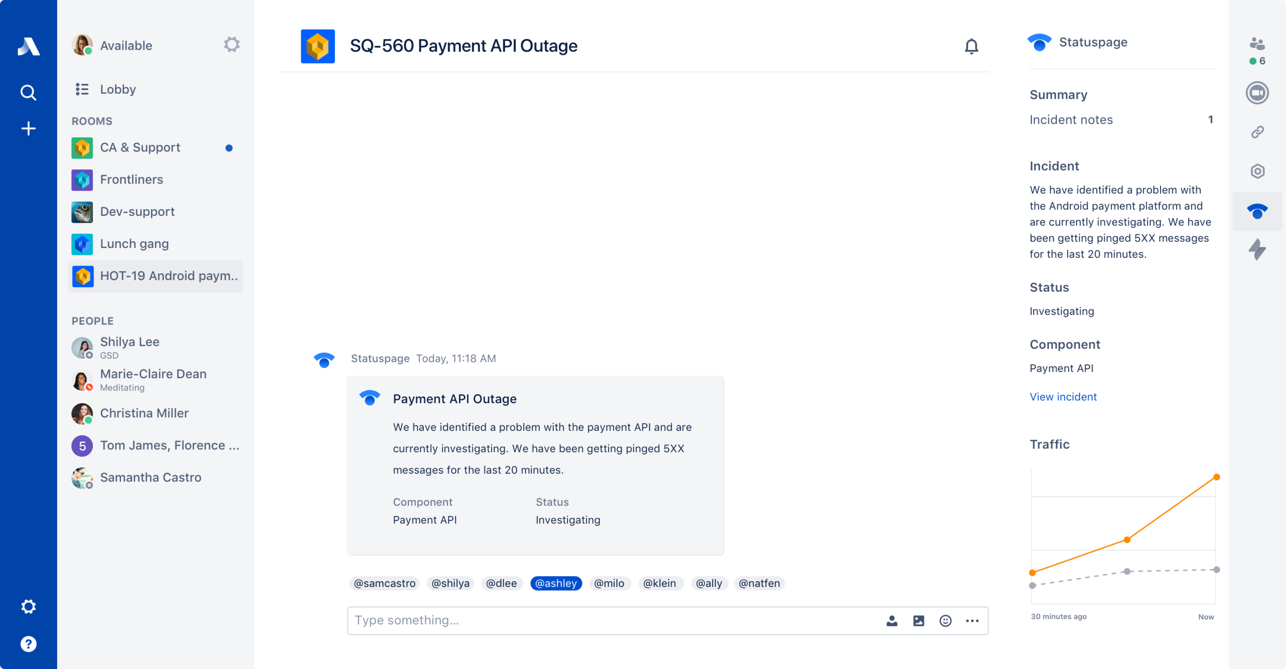Image resolution: width=1286 pixels, height=669 pixels.
Task: Click the orange traffic chart endpoint
Action: pos(1217,477)
